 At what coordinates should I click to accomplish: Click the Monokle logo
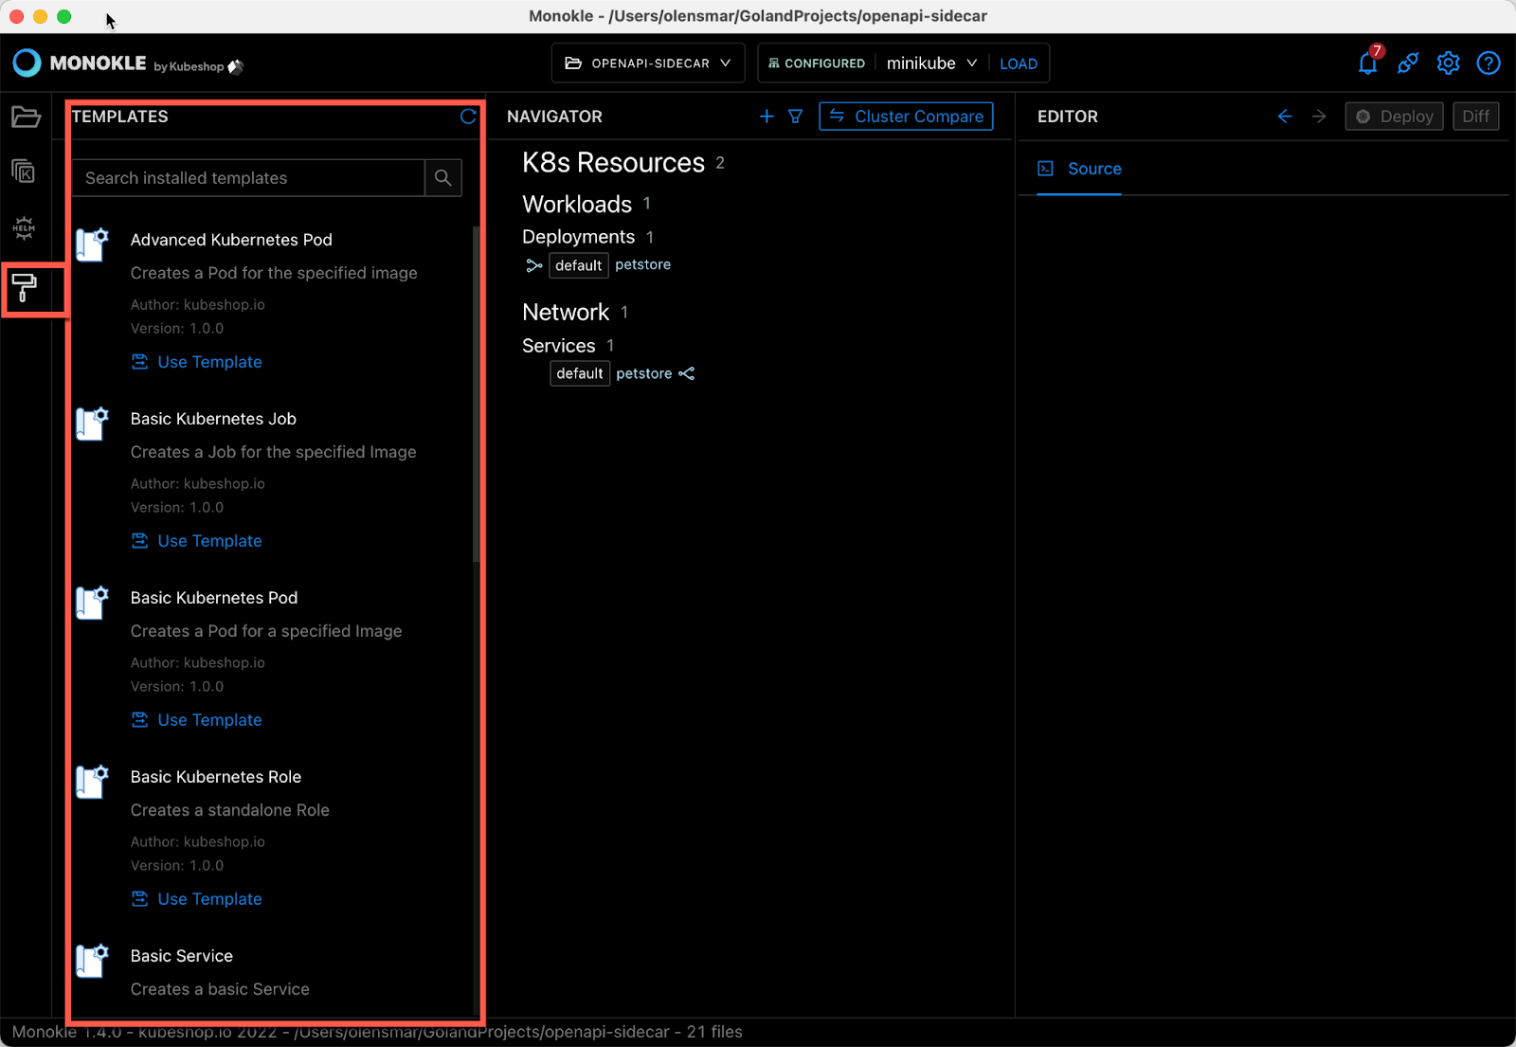[x=128, y=63]
